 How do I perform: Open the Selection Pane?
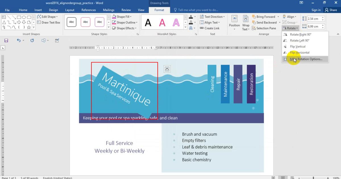click(x=264, y=28)
